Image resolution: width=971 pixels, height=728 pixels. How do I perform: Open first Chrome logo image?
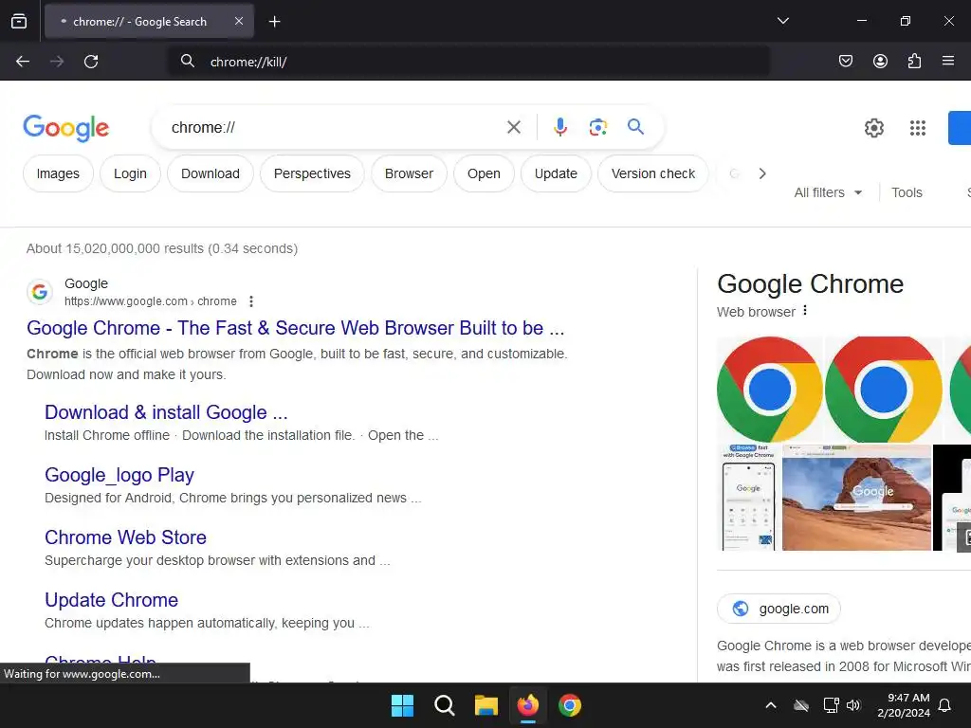tap(769, 390)
